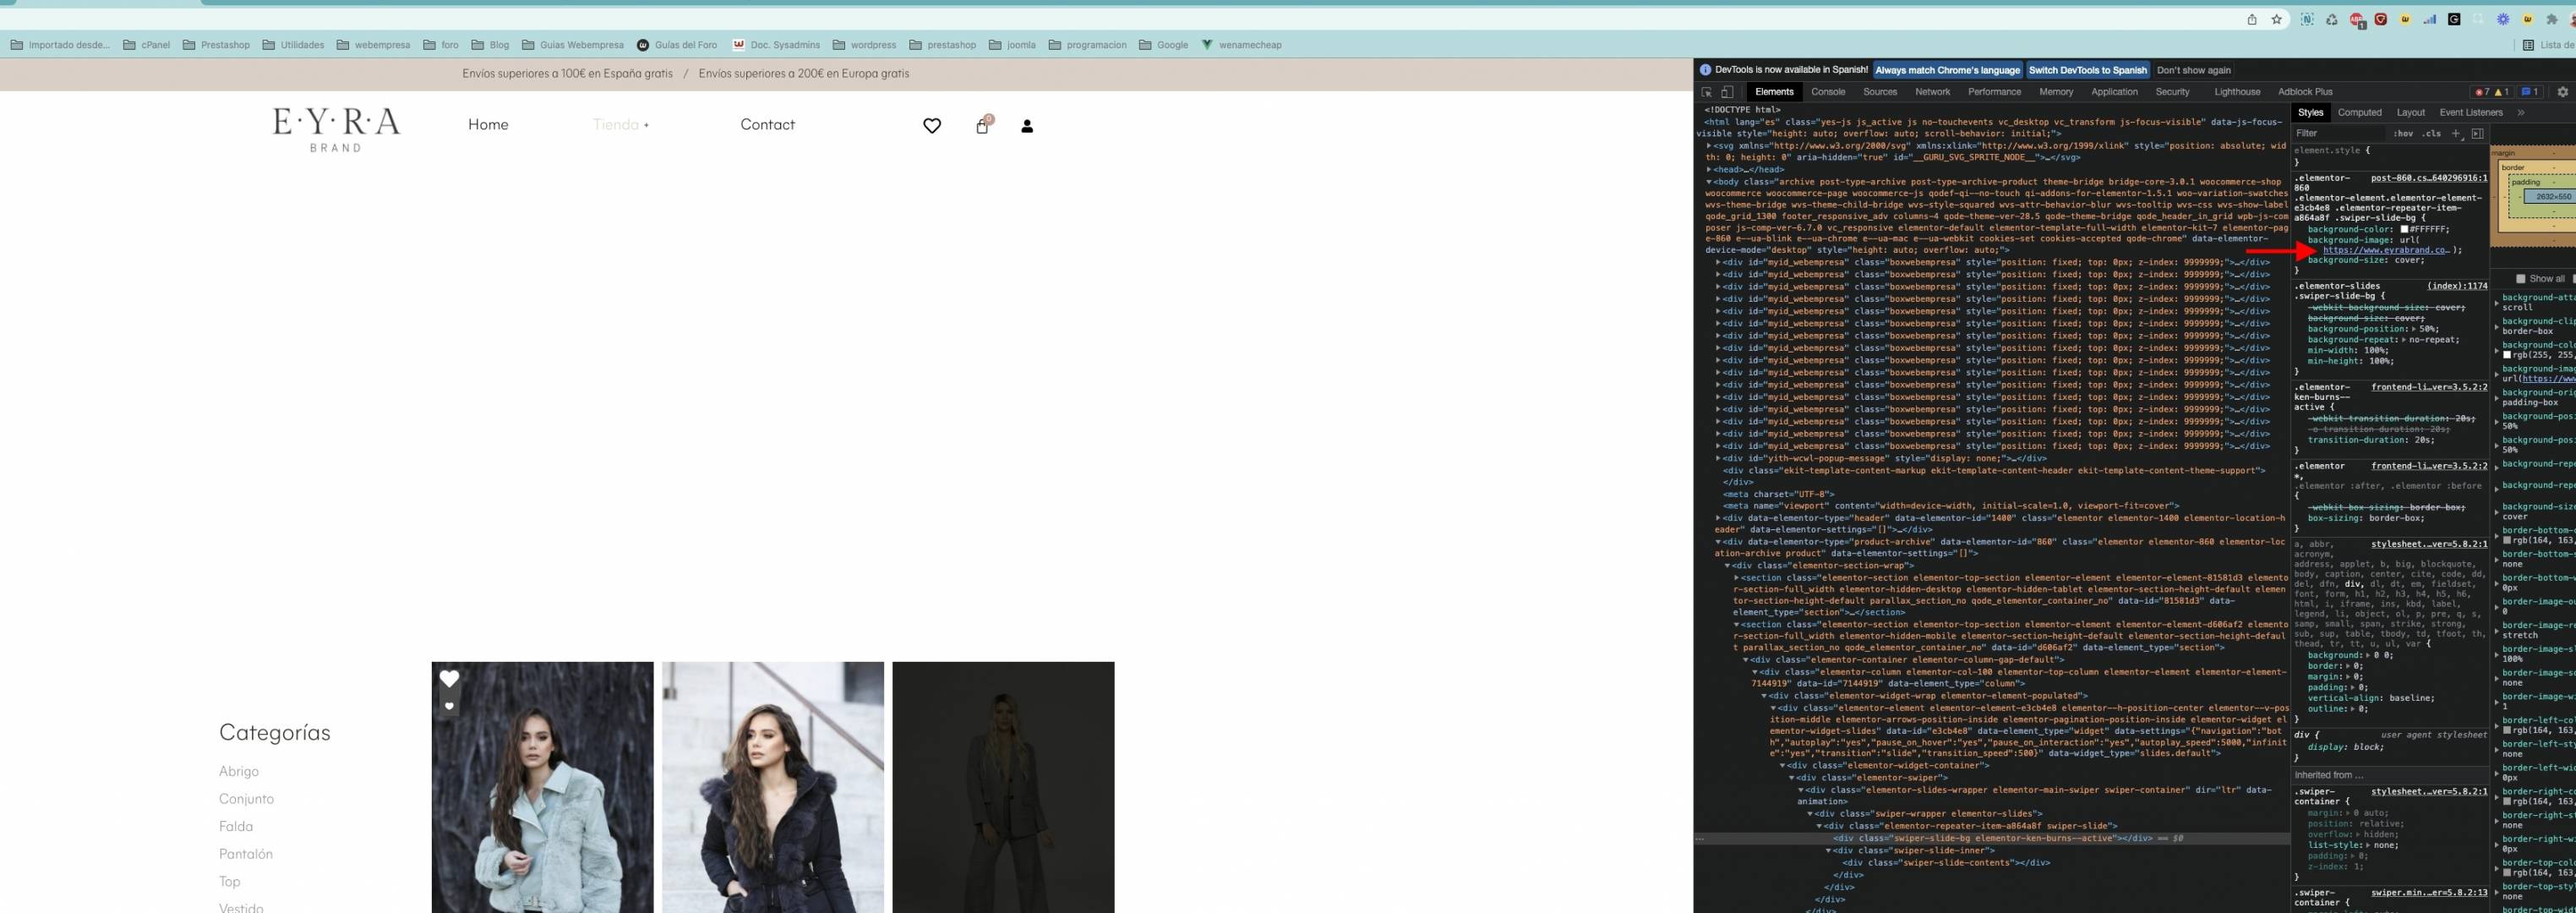The image size is (2576, 913).
Task: Select the swiper-slide-bg div in DOM tree
Action: point(1992,839)
